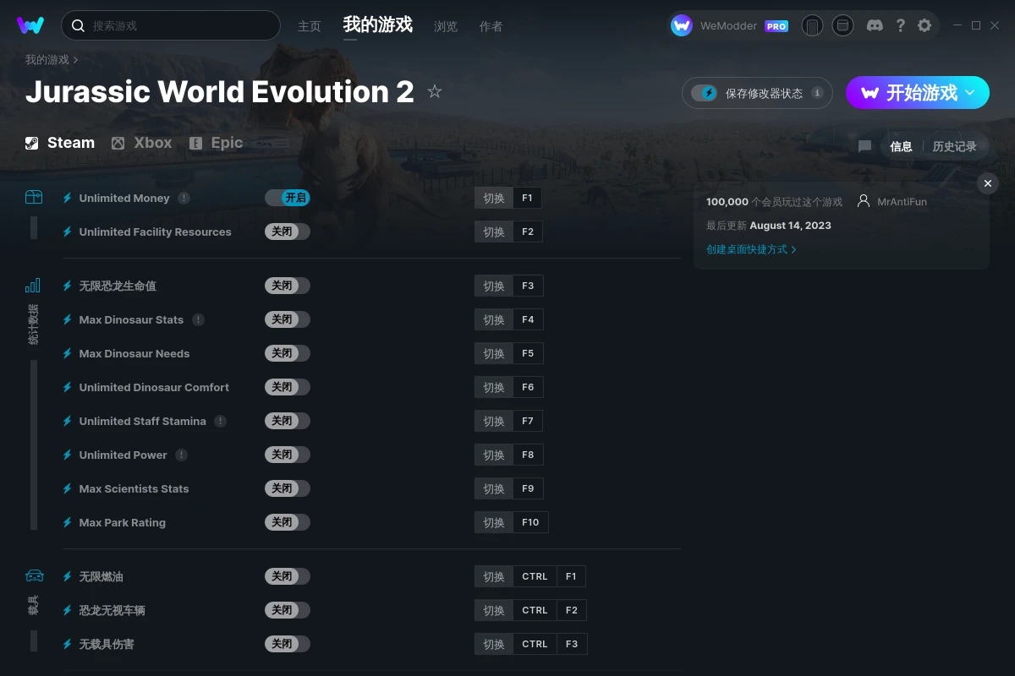Open the help question mark icon
This screenshot has height=676, width=1015.
tap(901, 25)
